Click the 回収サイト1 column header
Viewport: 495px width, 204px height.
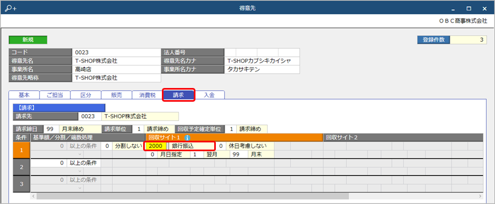pos(234,137)
